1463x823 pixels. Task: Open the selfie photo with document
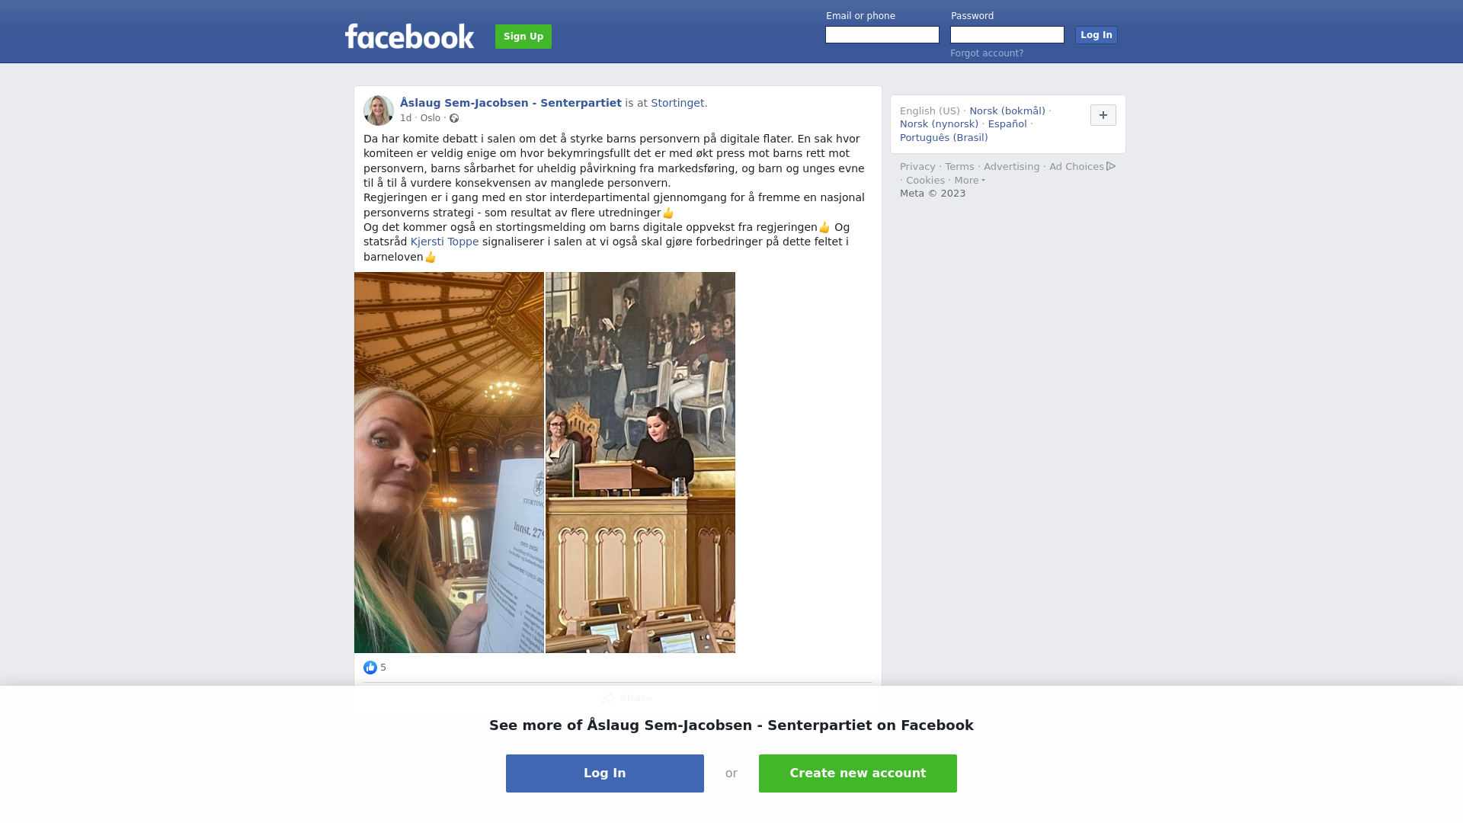point(449,463)
